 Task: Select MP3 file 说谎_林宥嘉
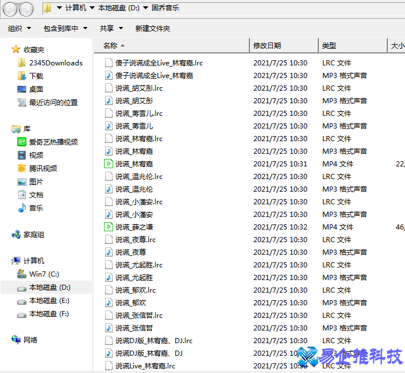pos(134,151)
